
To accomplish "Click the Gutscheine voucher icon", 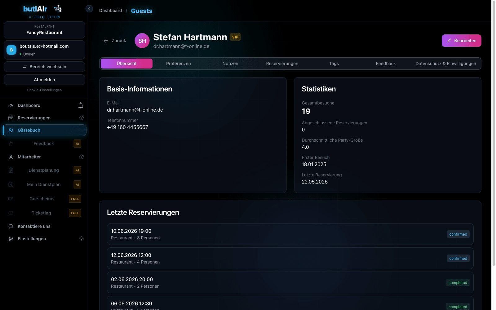I will pyautogui.click(x=11, y=199).
